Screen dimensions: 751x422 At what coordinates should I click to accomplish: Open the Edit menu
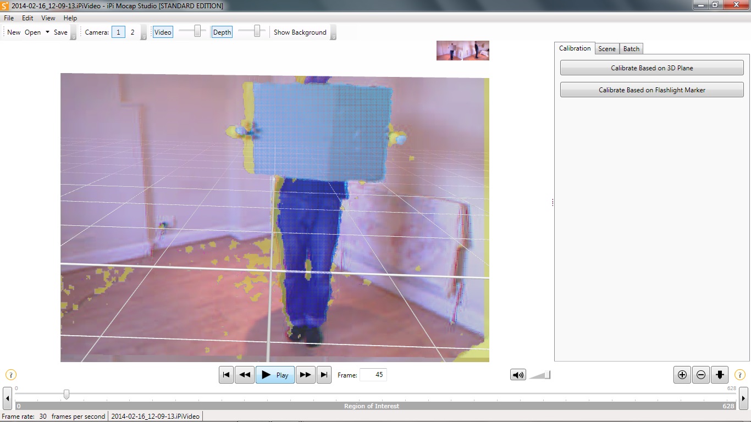27,18
